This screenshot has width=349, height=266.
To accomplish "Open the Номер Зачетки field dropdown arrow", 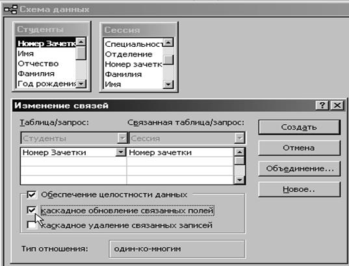I will coord(121,152).
